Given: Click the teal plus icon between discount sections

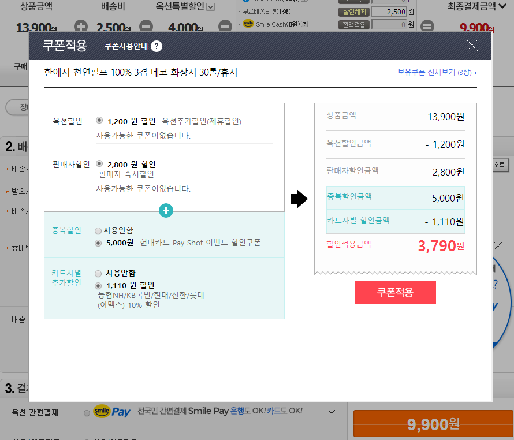Looking at the screenshot, I should coord(166,211).
